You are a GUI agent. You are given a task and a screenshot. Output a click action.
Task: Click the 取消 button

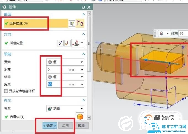point(81,125)
